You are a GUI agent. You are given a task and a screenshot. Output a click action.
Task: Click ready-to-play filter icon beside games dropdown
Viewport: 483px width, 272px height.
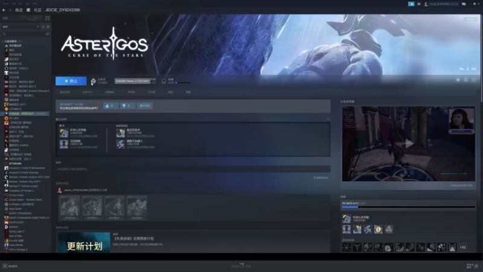(48, 27)
